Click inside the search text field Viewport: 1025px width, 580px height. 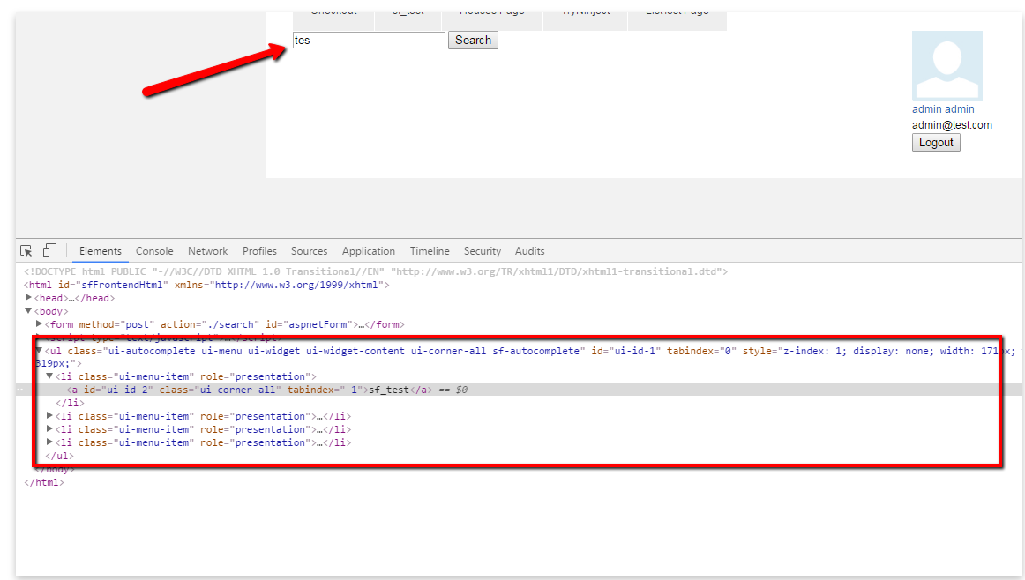click(x=369, y=40)
